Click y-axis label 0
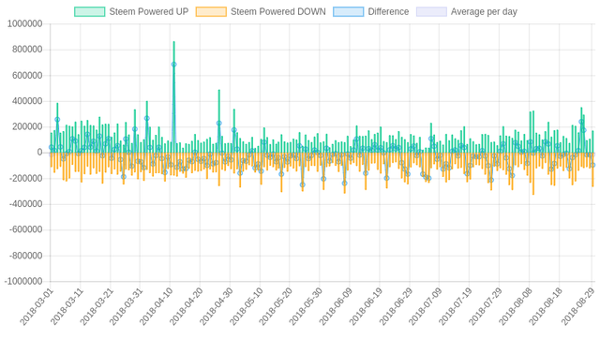This screenshot has width=600, height=338. 40,153
